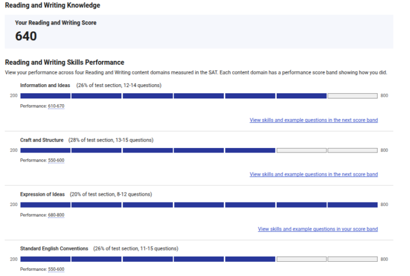Click 550-600 range under Standard English Conventions
Image resolution: width=410 pixels, height=276 pixels.
pyautogui.click(x=56, y=269)
